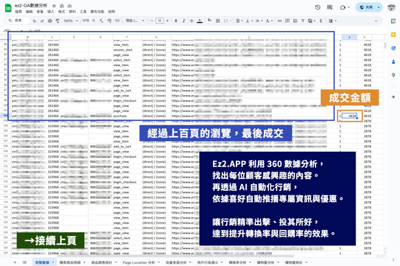Add a new sheet with plus button
The height and width of the screenshot is (266, 400).
tap(15, 262)
